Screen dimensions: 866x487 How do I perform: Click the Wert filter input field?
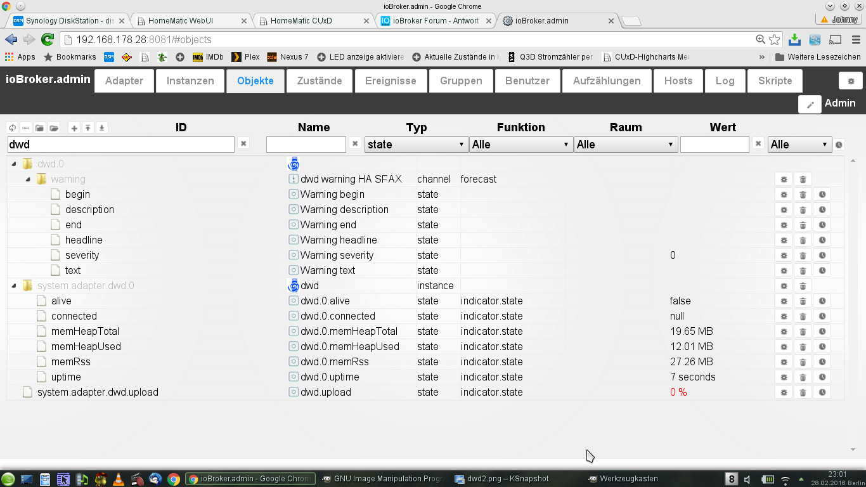pos(714,145)
